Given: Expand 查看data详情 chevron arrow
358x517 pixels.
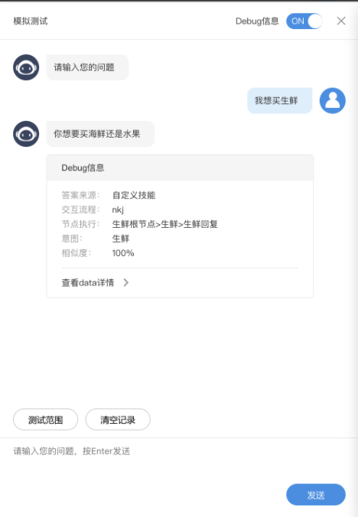Looking at the screenshot, I should 126,282.
